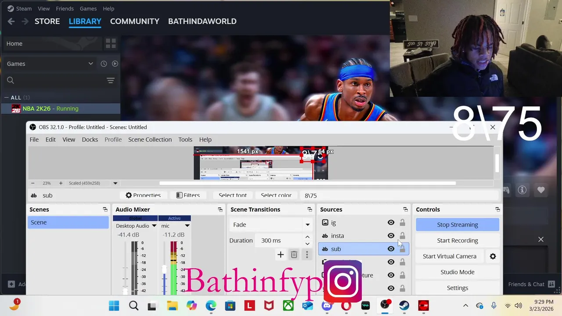Click Start Virtual Camera

pyautogui.click(x=449, y=256)
